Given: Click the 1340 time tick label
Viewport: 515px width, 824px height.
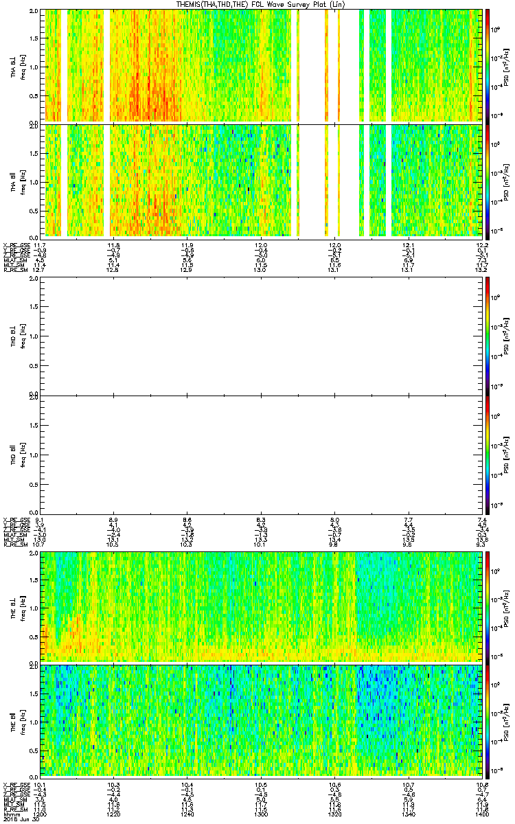Looking at the screenshot, I should tap(409, 813).
